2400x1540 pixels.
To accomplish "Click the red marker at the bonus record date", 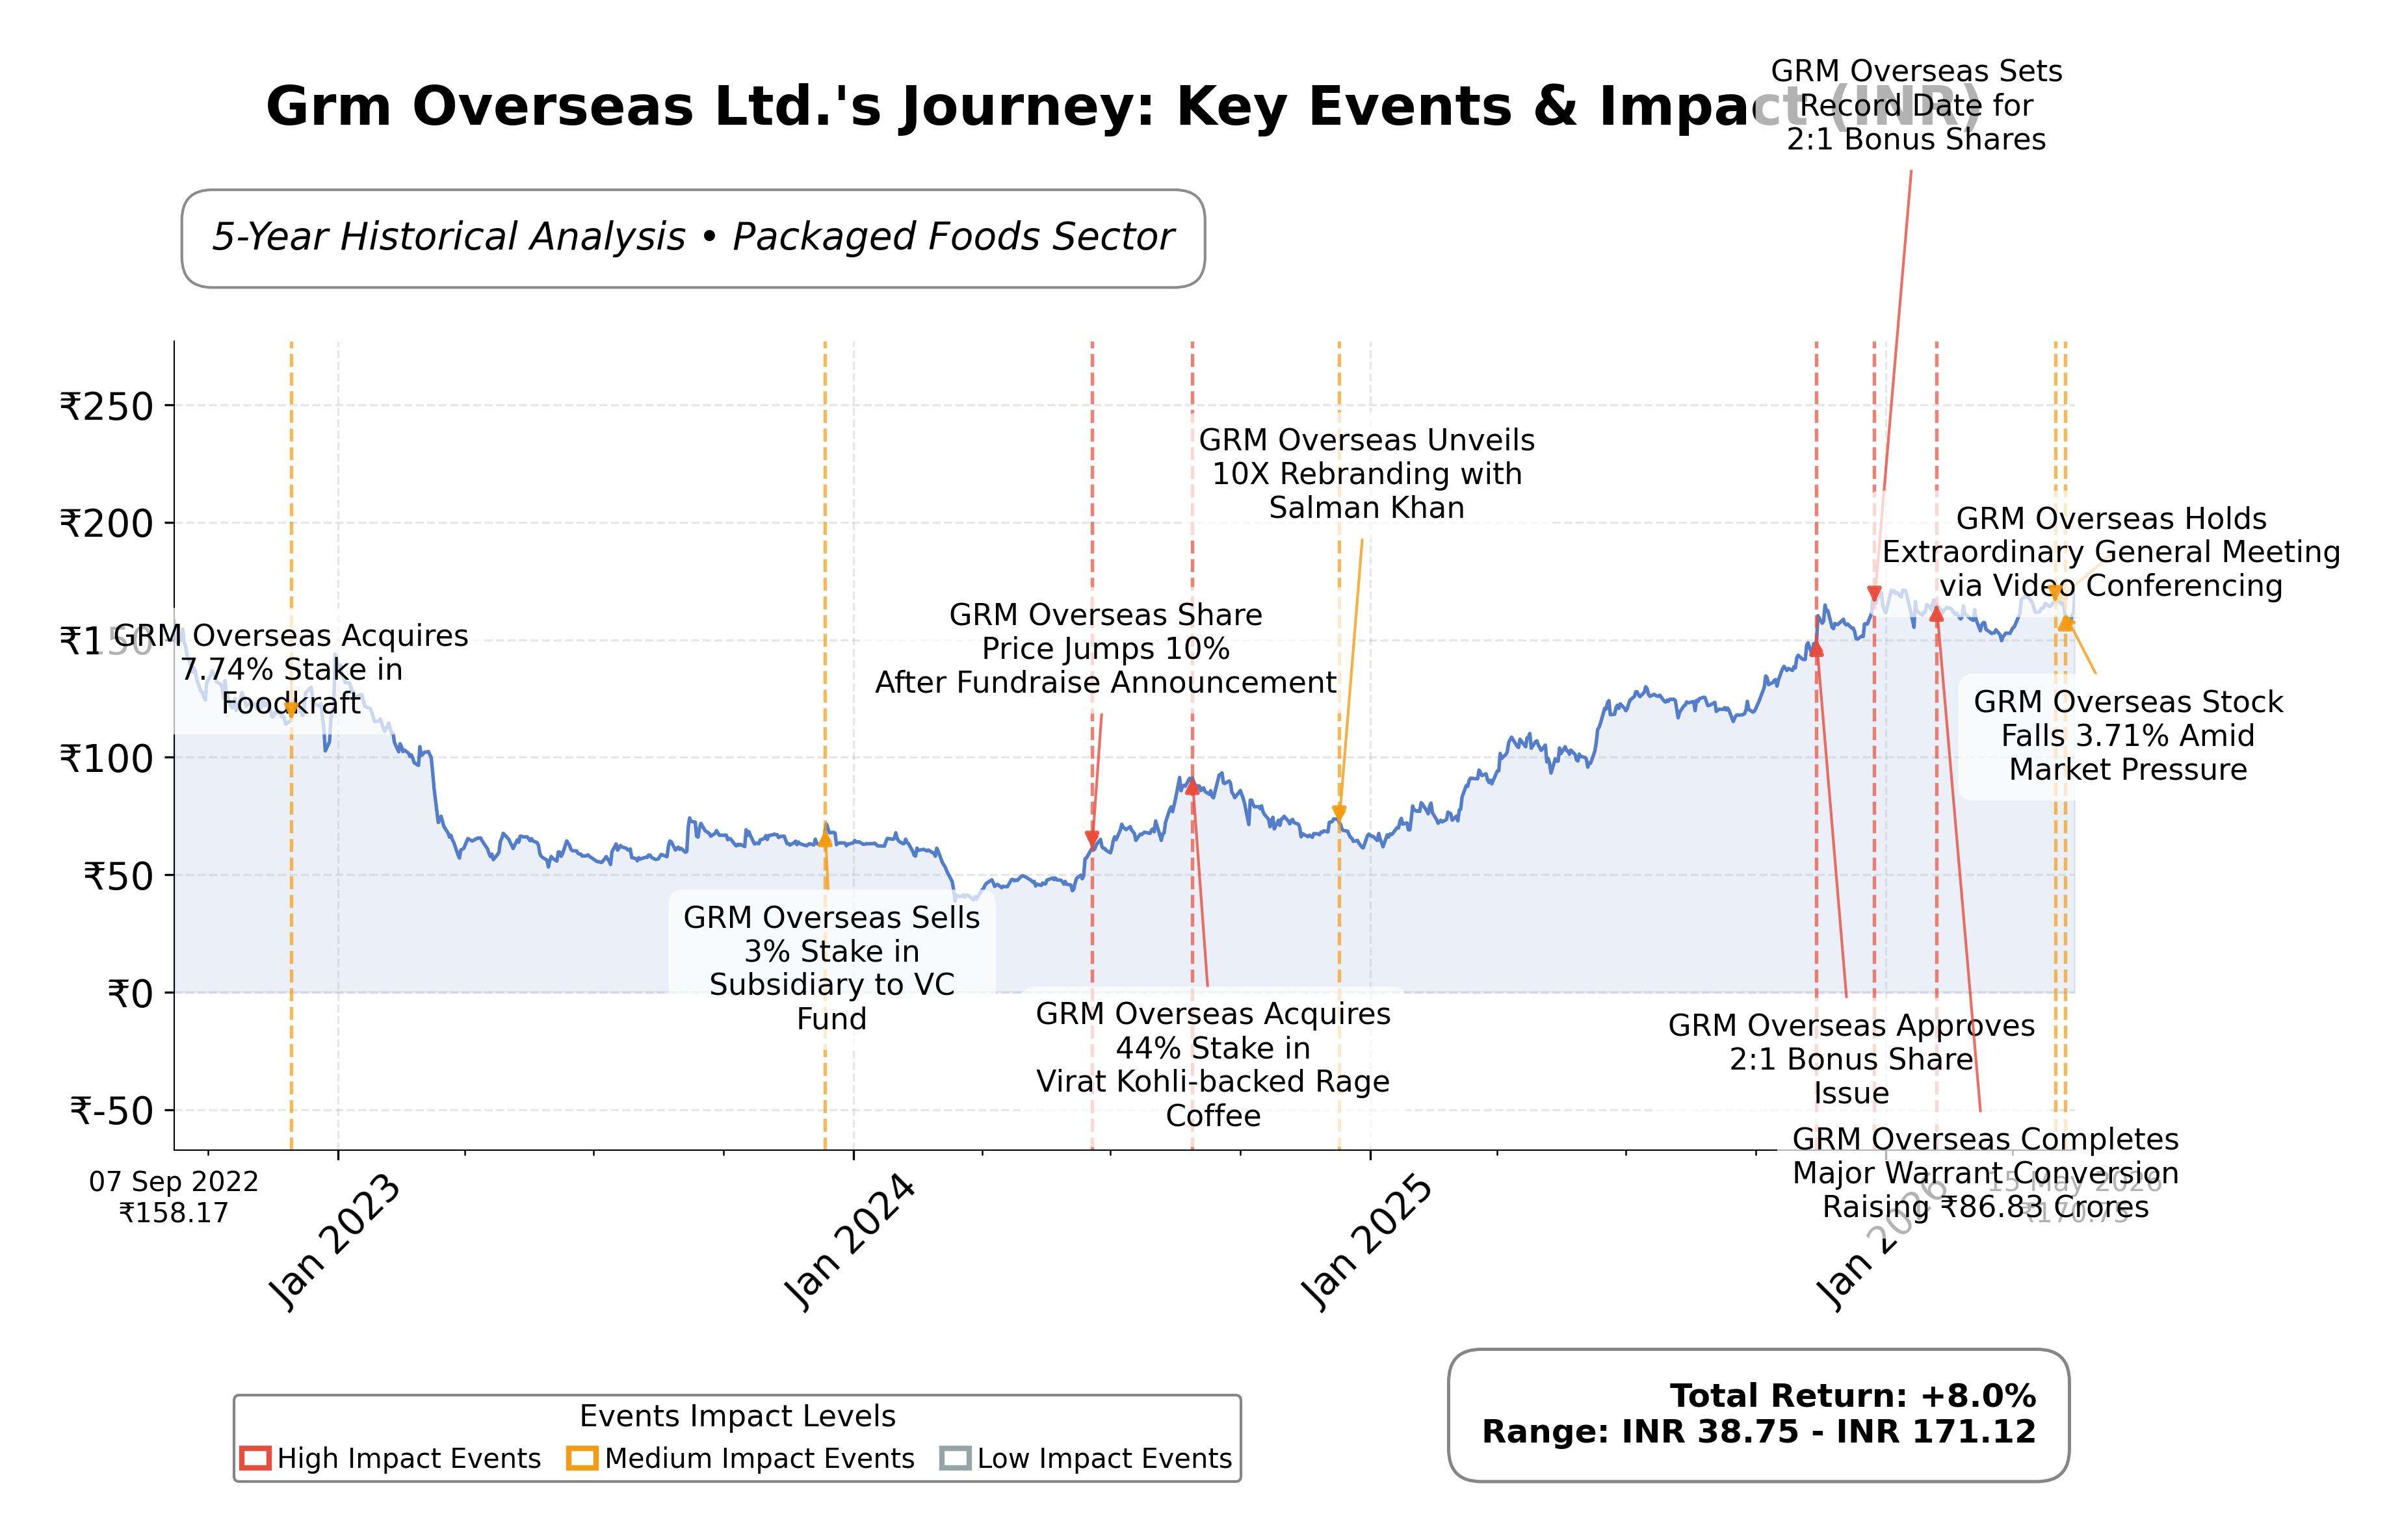I will (x=1875, y=593).
